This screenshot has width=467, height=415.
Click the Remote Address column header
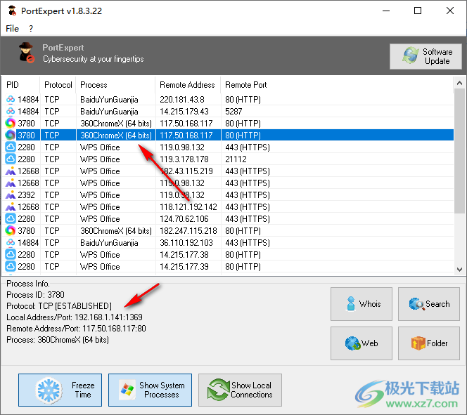[188, 85]
